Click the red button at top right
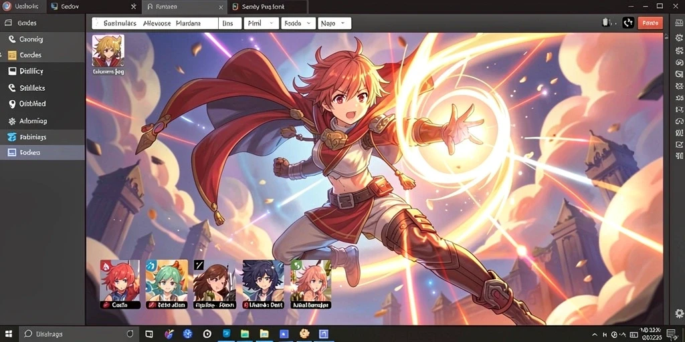Image resolution: width=685 pixels, height=342 pixels. click(650, 23)
